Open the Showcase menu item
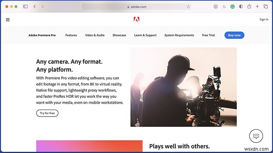273x153 pixels. (x=119, y=35)
